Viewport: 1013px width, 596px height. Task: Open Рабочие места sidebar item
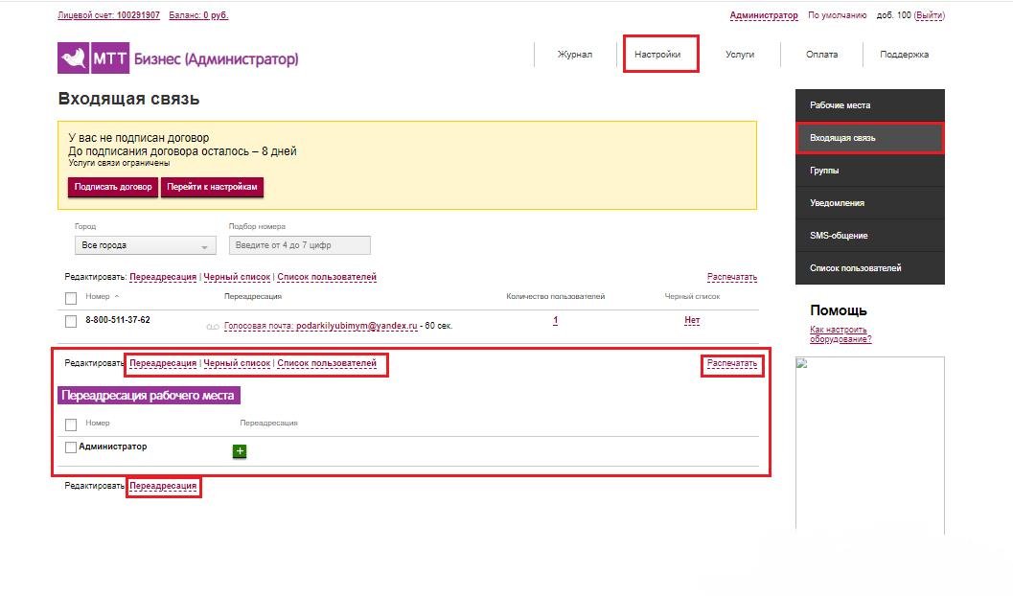point(869,105)
